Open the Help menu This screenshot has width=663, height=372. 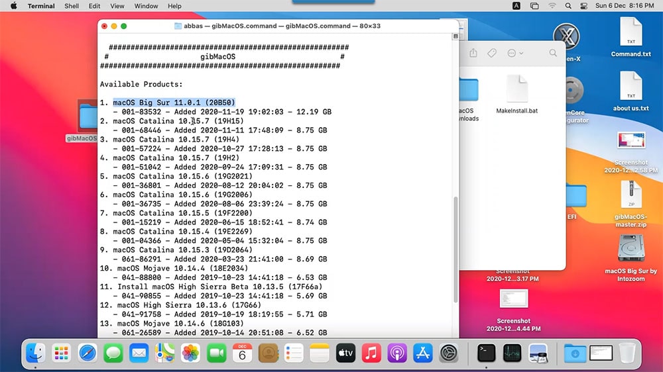click(x=174, y=6)
